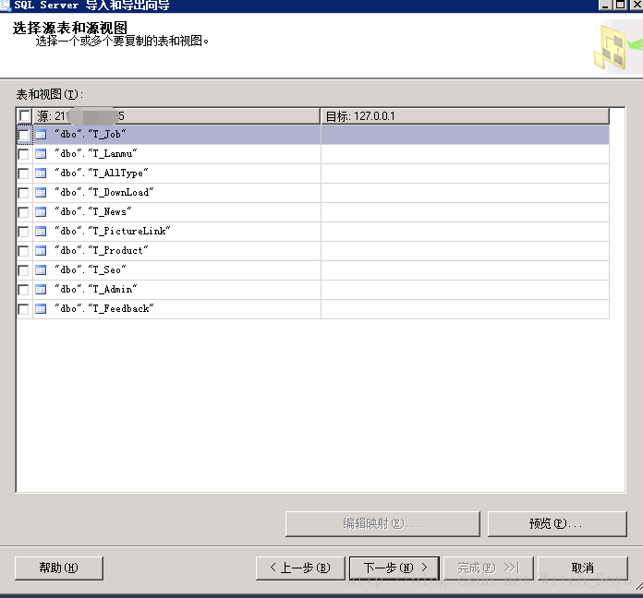The width and height of the screenshot is (643, 598).
Task: Go back with 上一步(B) button
Action: point(300,568)
